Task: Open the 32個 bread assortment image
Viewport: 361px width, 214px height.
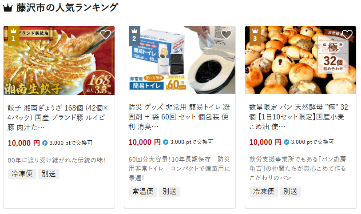Action: pos(301,60)
